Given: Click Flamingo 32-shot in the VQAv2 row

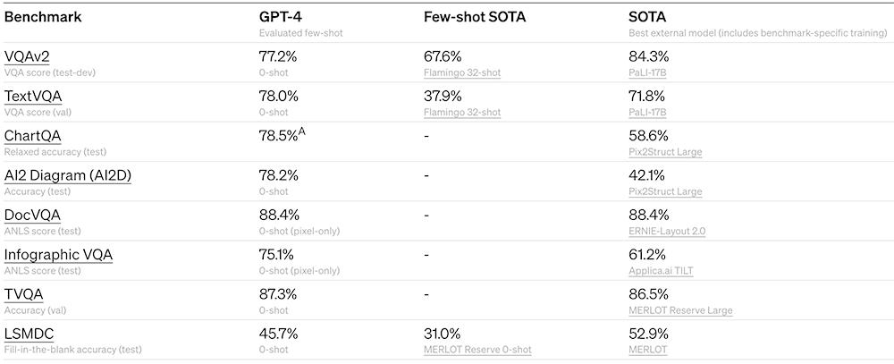Looking at the screenshot, I should pos(462,72).
